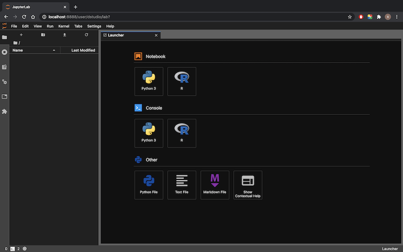The width and height of the screenshot is (403, 252).
Task: Click the browser reload button
Action: (24, 17)
